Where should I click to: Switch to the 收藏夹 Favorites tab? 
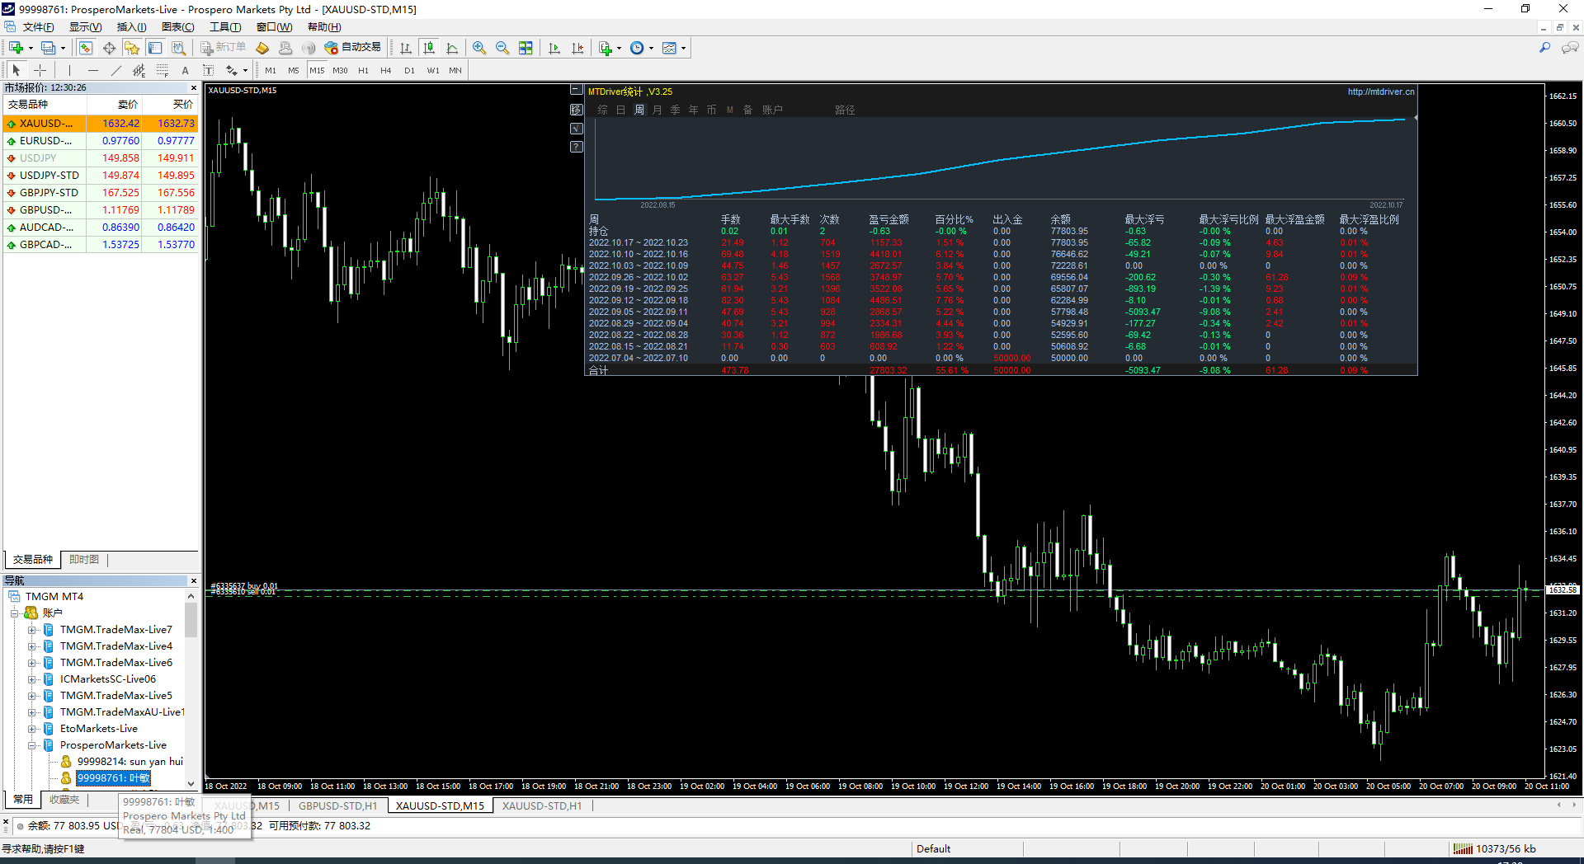64,800
